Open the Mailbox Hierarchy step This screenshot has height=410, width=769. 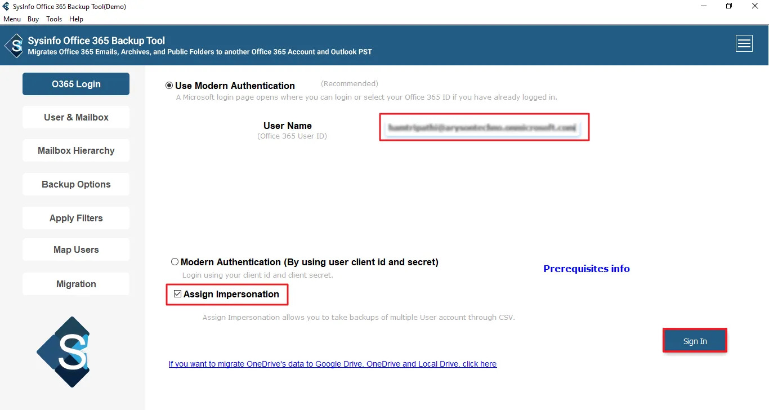[76, 150]
